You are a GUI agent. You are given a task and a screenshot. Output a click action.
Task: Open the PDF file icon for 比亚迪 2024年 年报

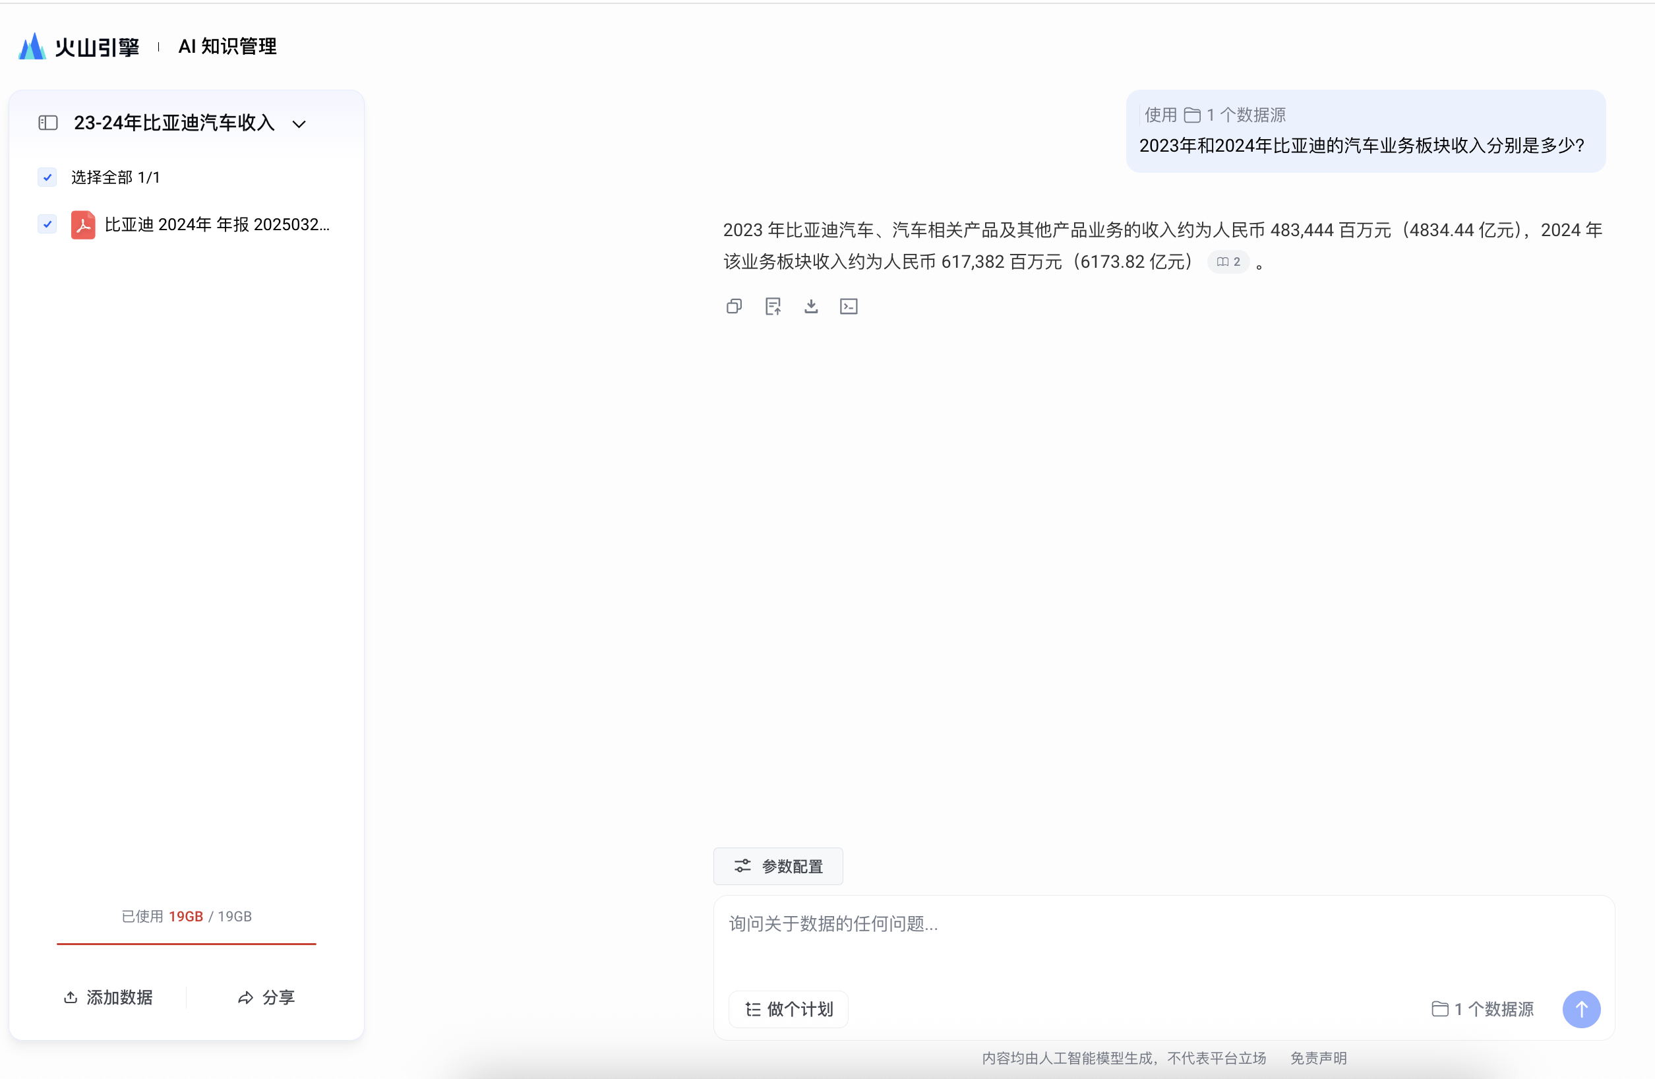coord(84,225)
